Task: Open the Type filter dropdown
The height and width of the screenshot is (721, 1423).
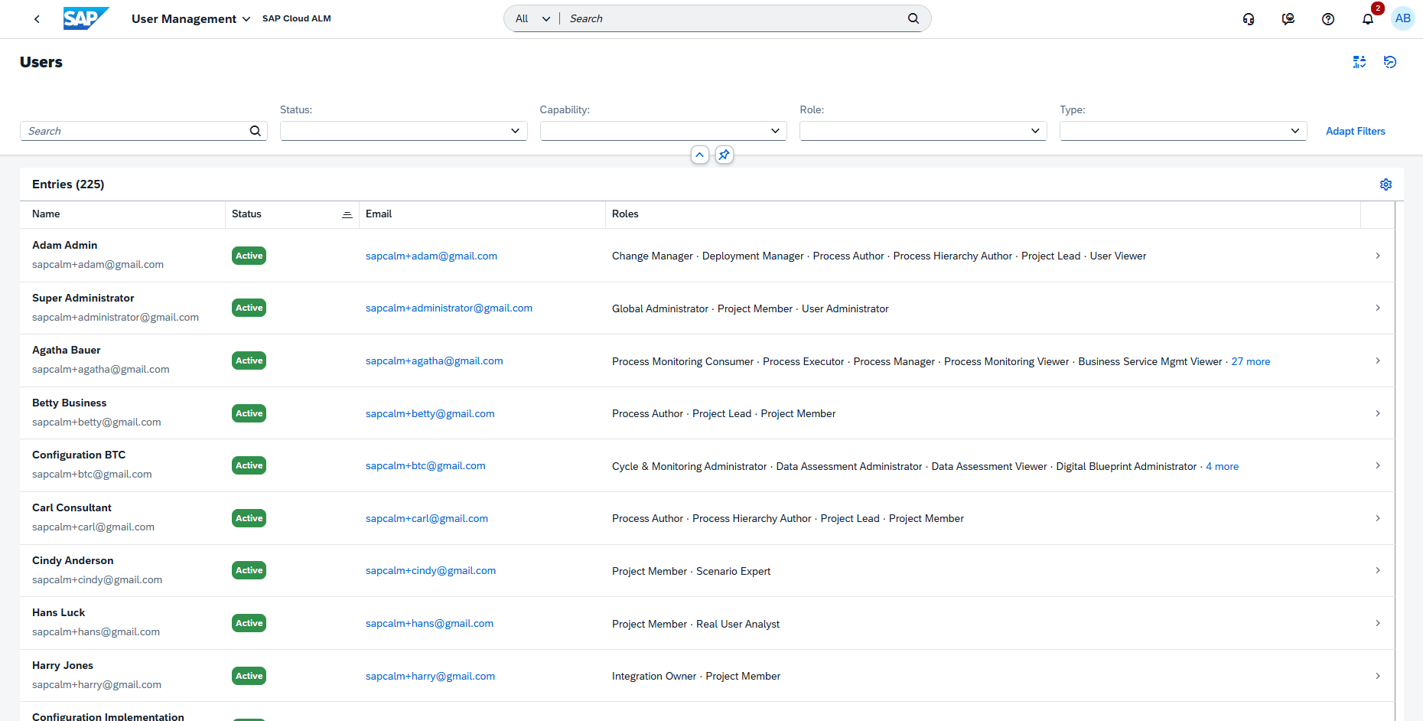Action: click(1183, 131)
